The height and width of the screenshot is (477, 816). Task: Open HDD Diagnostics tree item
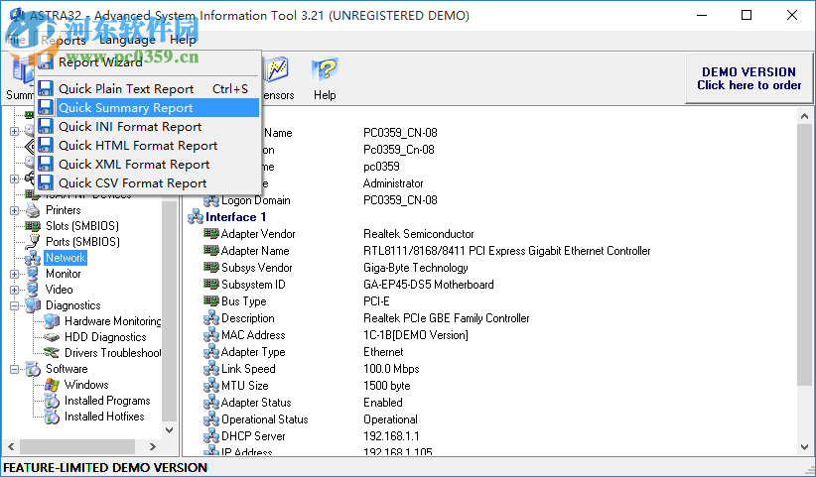[x=105, y=337]
